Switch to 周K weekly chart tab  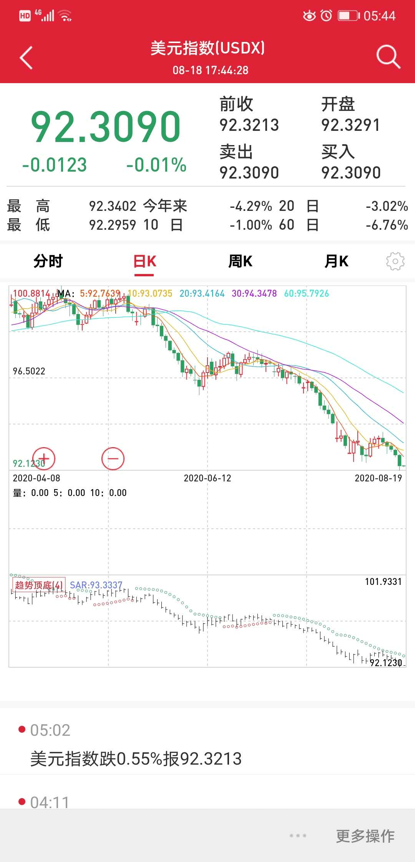pyautogui.click(x=240, y=261)
